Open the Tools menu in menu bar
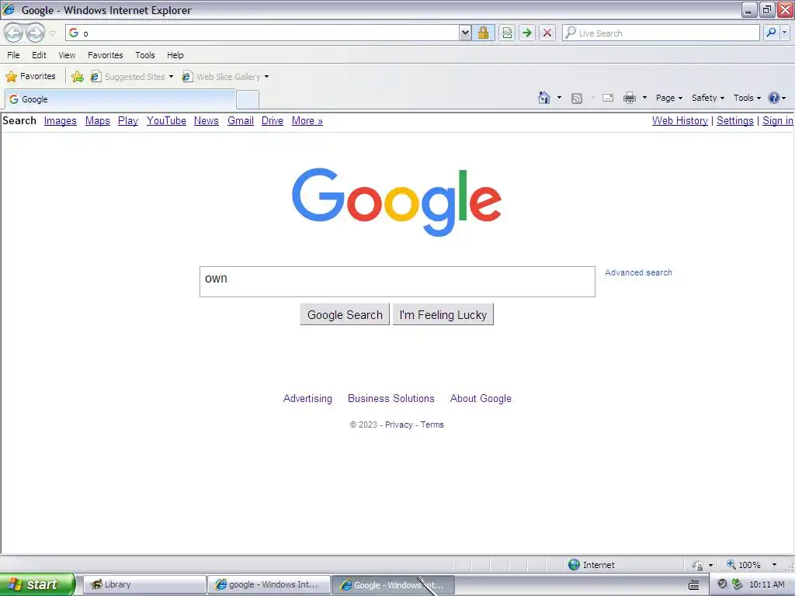The image size is (795, 596). pos(145,55)
